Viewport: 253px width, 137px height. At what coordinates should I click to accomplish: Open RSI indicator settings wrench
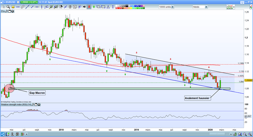33,105
